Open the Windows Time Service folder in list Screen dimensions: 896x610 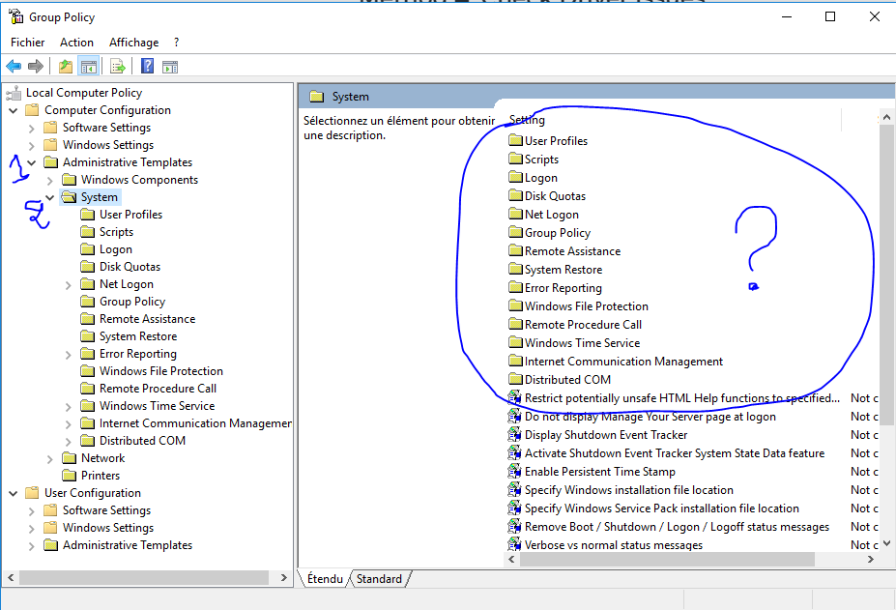tap(582, 343)
